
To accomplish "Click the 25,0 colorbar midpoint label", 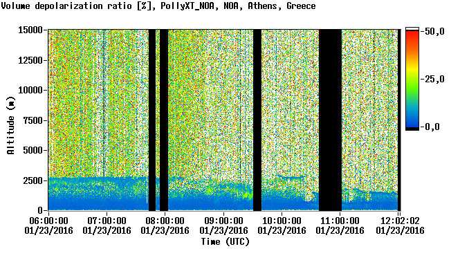I will pos(434,79).
